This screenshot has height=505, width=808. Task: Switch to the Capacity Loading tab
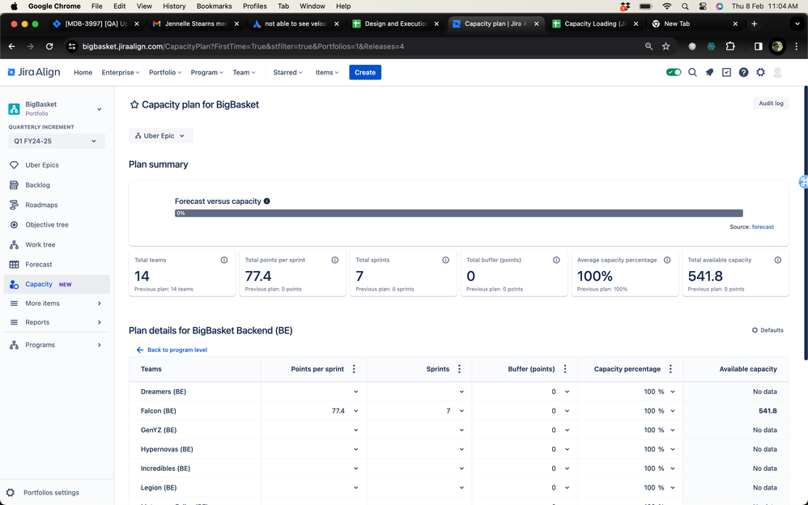point(595,23)
